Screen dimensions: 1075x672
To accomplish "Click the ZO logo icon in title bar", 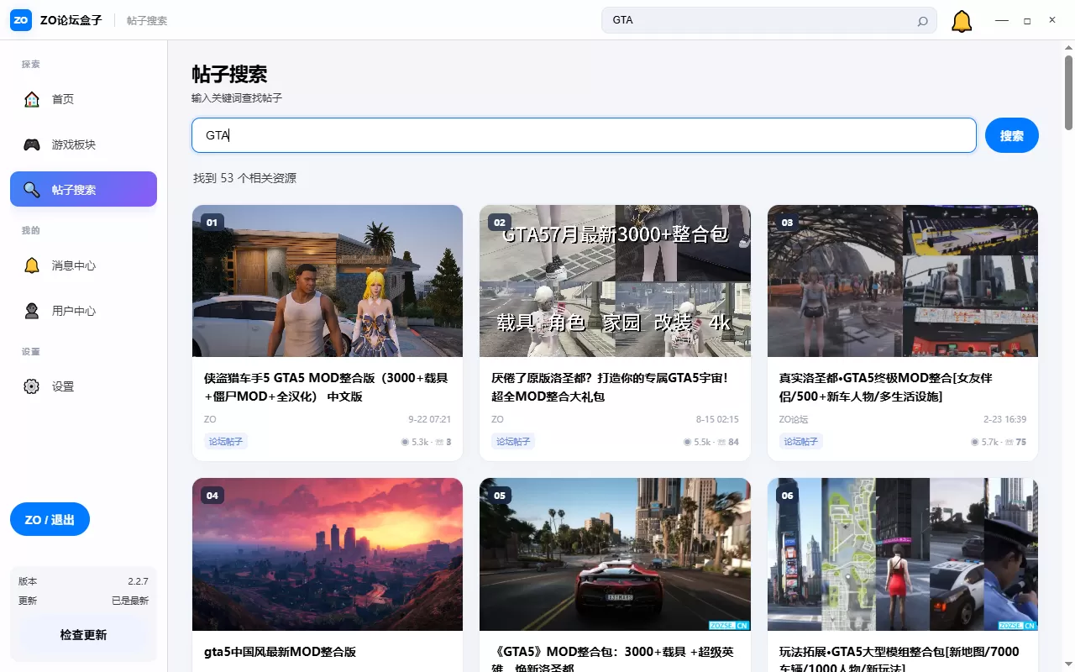I will [21, 20].
